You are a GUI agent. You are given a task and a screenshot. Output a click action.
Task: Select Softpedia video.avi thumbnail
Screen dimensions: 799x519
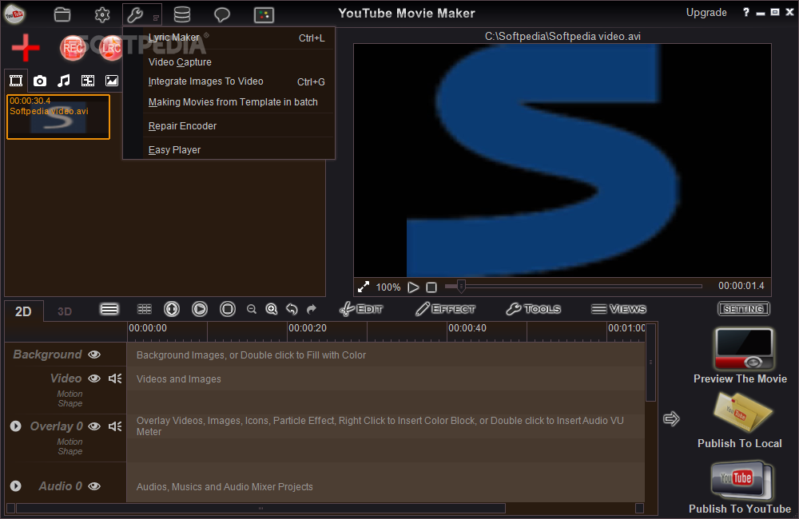(58, 117)
